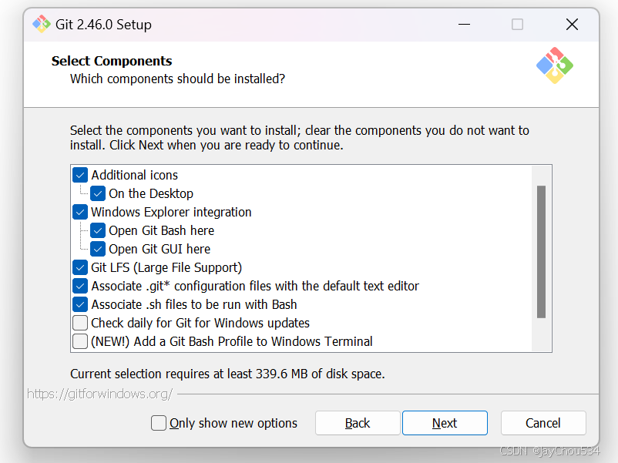Enable adding Git Bash Profile to Windows Terminal
The image size is (618, 463).
pyautogui.click(x=79, y=341)
